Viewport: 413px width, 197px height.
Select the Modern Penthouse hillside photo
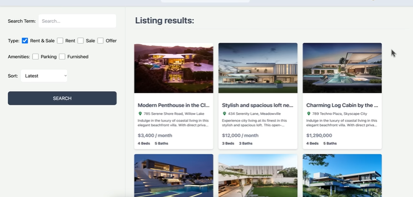[173, 68]
